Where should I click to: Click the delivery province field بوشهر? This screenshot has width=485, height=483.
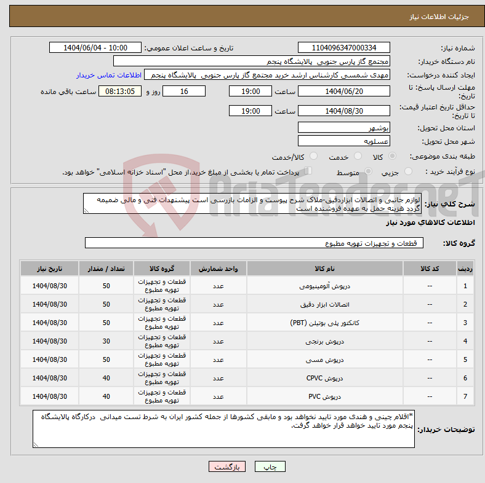pyautogui.click(x=343, y=127)
